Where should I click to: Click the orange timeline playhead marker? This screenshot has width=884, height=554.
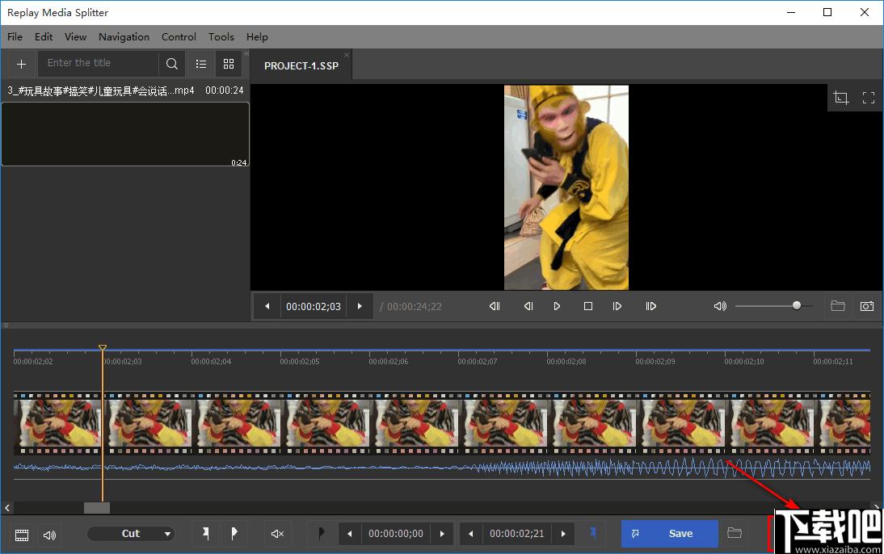[x=103, y=348]
